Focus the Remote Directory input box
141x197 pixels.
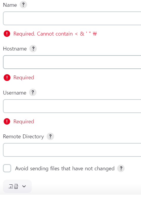tap(72, 150)
